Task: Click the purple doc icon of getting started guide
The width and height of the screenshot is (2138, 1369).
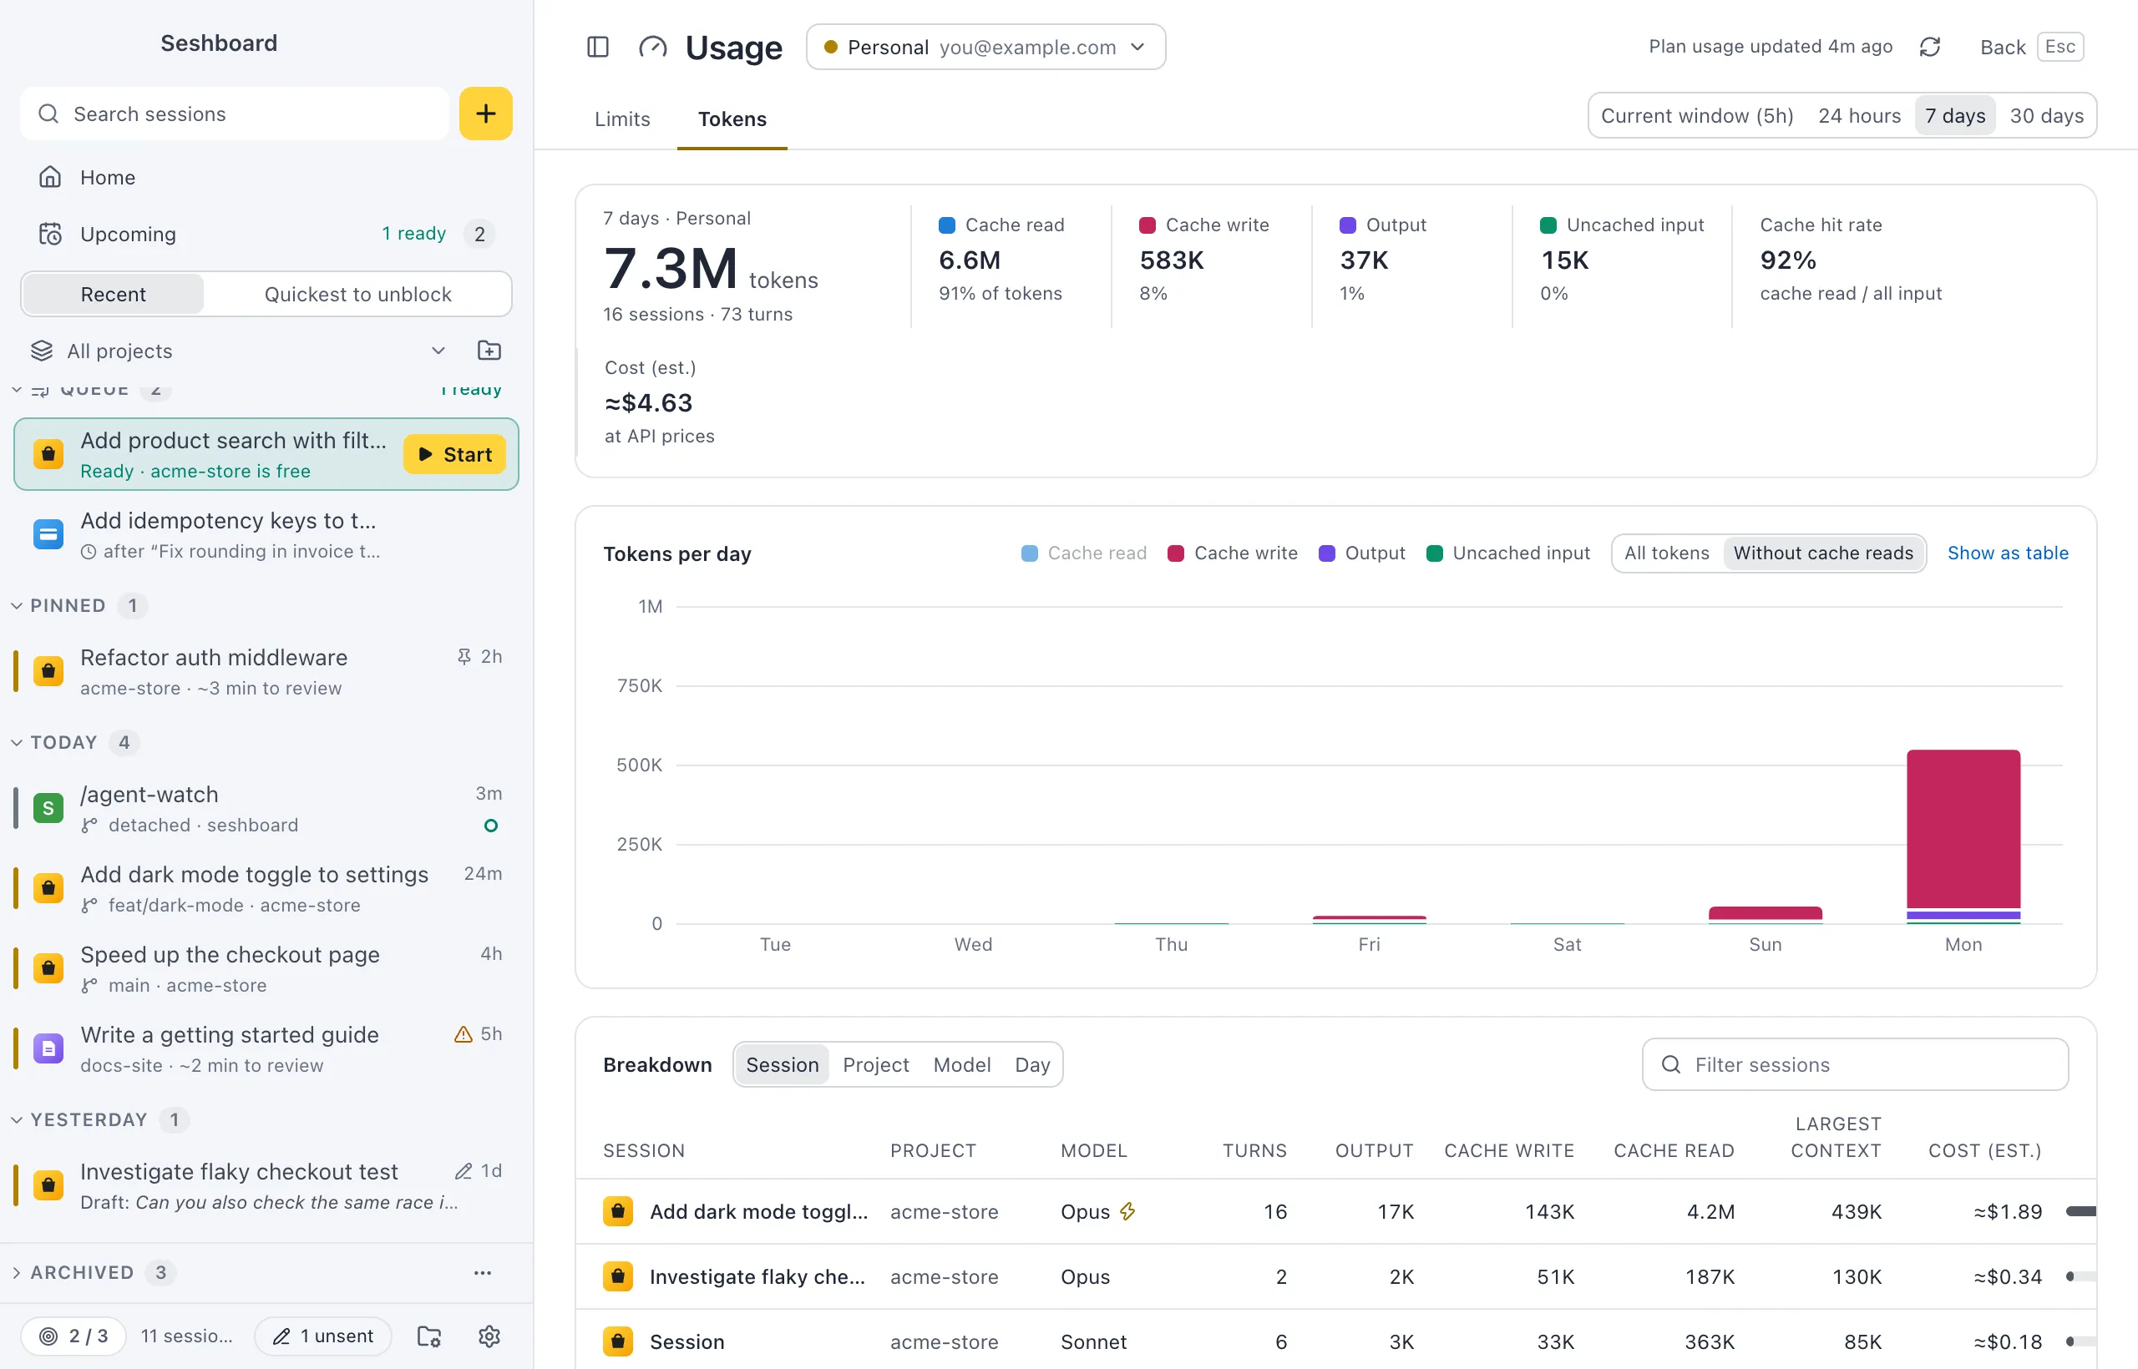Action: [x=48, y=1049]
